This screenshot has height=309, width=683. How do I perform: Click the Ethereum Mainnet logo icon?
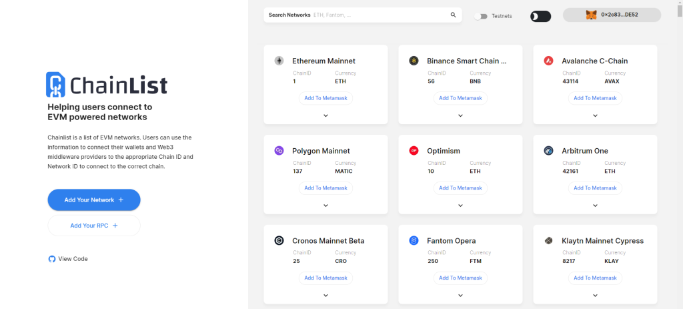pos(279,61)
